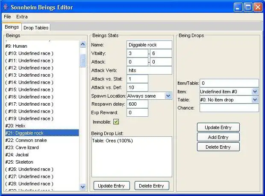Focus the Attack vs. Stat field
265x196 pixels.
(137, 79)
